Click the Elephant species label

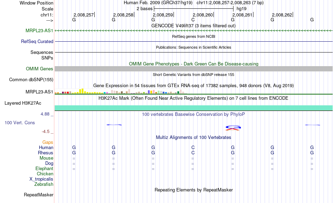[45, 169]
